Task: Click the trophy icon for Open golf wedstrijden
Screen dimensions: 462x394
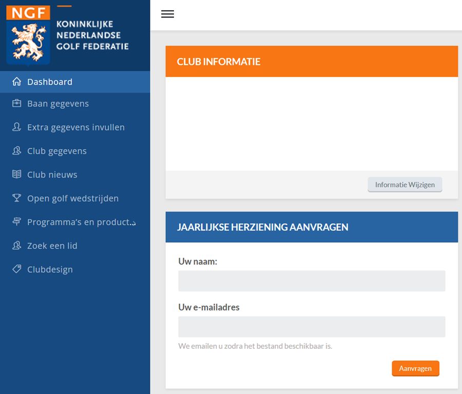Action: click(17, 198)
